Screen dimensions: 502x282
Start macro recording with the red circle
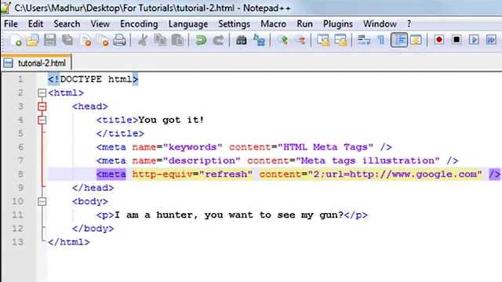[439, 40]
